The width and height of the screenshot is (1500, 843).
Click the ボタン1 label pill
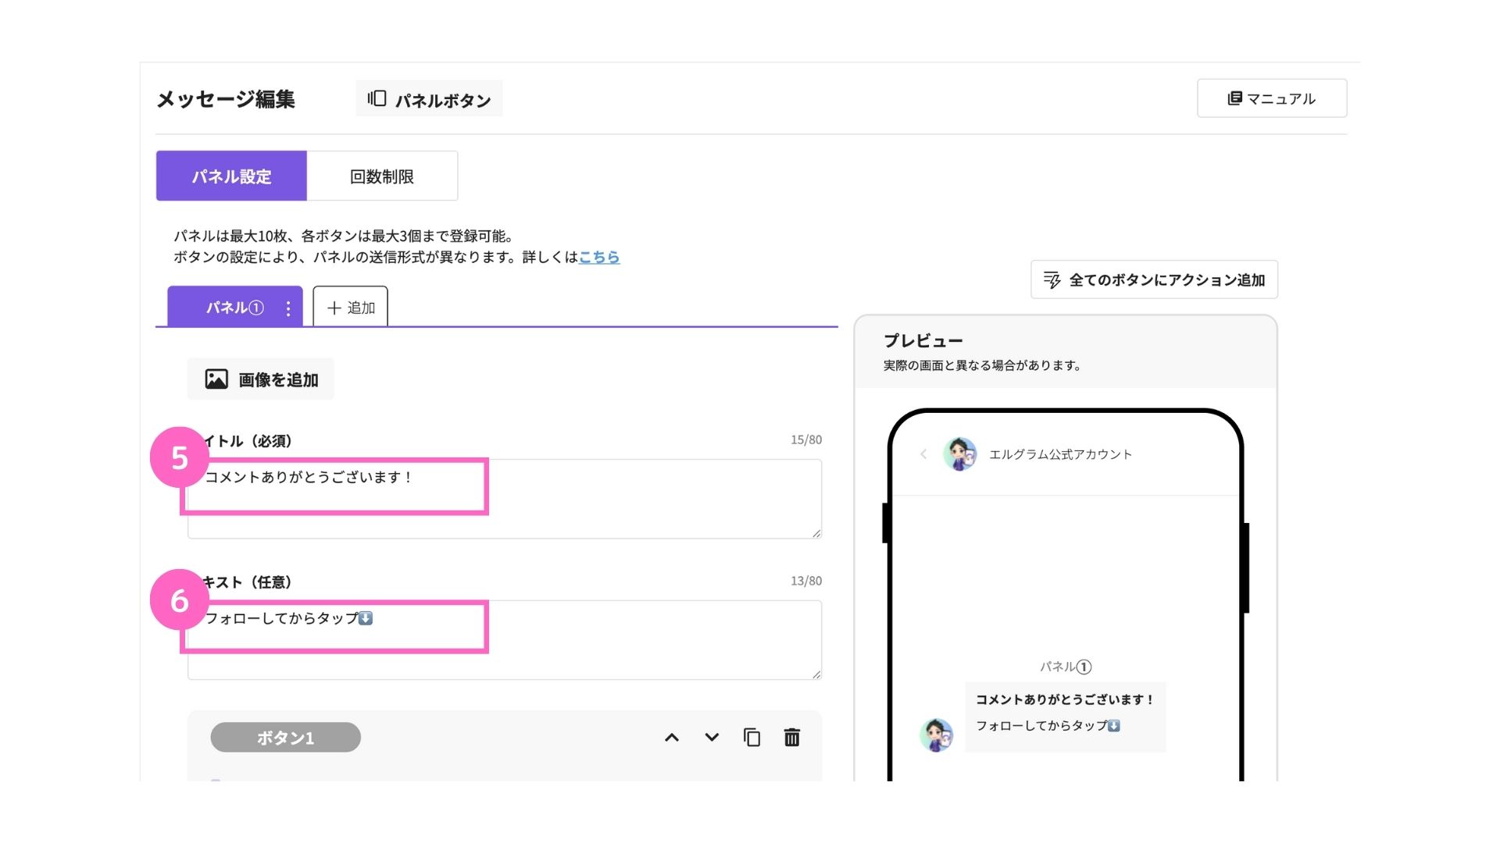pyautogui.click(x=286, y=738)
